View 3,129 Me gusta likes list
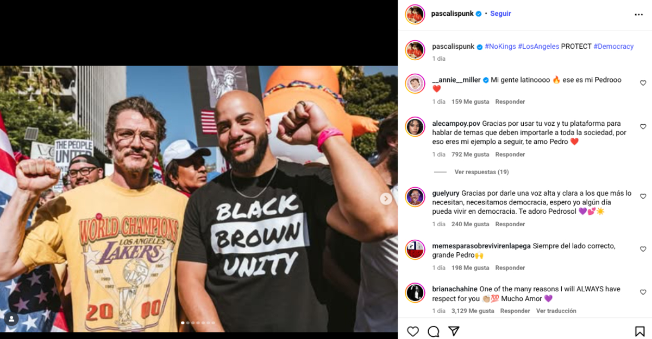This screenshot has width=652, height=339. pyautogui.click(x=473, y=311)
